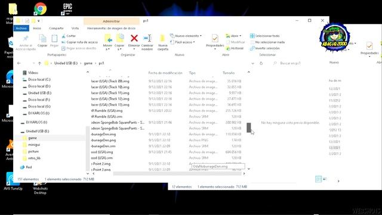Click Modificar in the Abrir group

click(235, 42)
